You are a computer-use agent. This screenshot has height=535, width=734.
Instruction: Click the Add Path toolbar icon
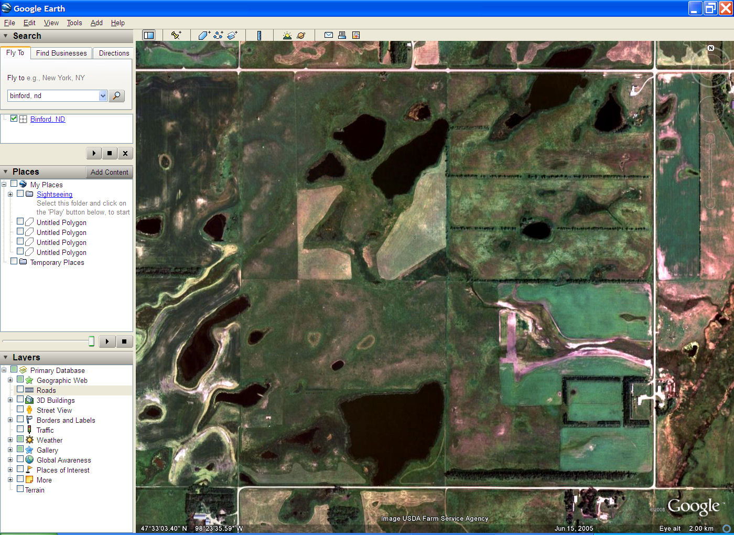tap(218, 35)
